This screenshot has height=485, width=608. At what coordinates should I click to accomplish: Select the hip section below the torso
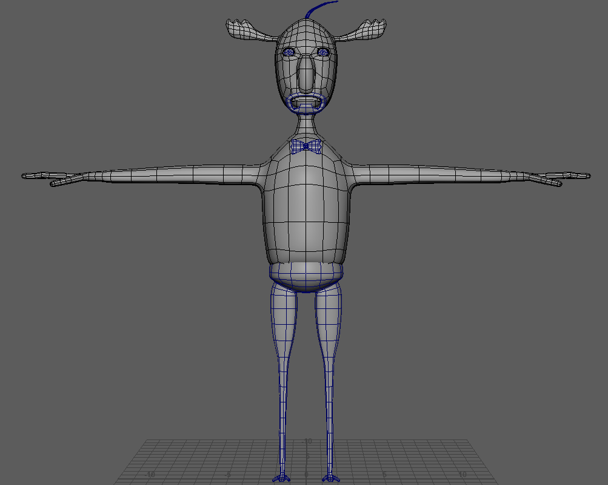click(x=306, y=277)
